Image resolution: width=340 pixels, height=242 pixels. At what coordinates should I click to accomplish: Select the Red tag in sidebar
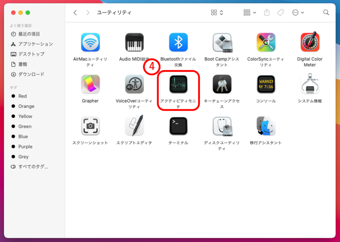pos(23,96)
